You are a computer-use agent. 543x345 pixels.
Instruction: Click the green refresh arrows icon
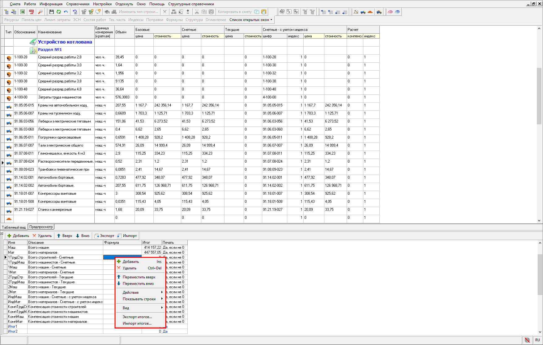pyautogui.click(x=59, y=12)
